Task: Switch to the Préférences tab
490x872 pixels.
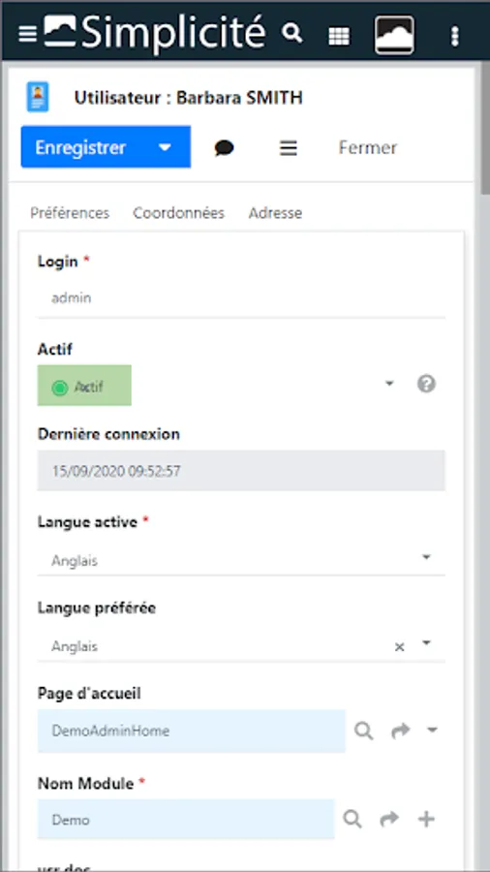Action: pyautogui.click(x=70, y=213)
